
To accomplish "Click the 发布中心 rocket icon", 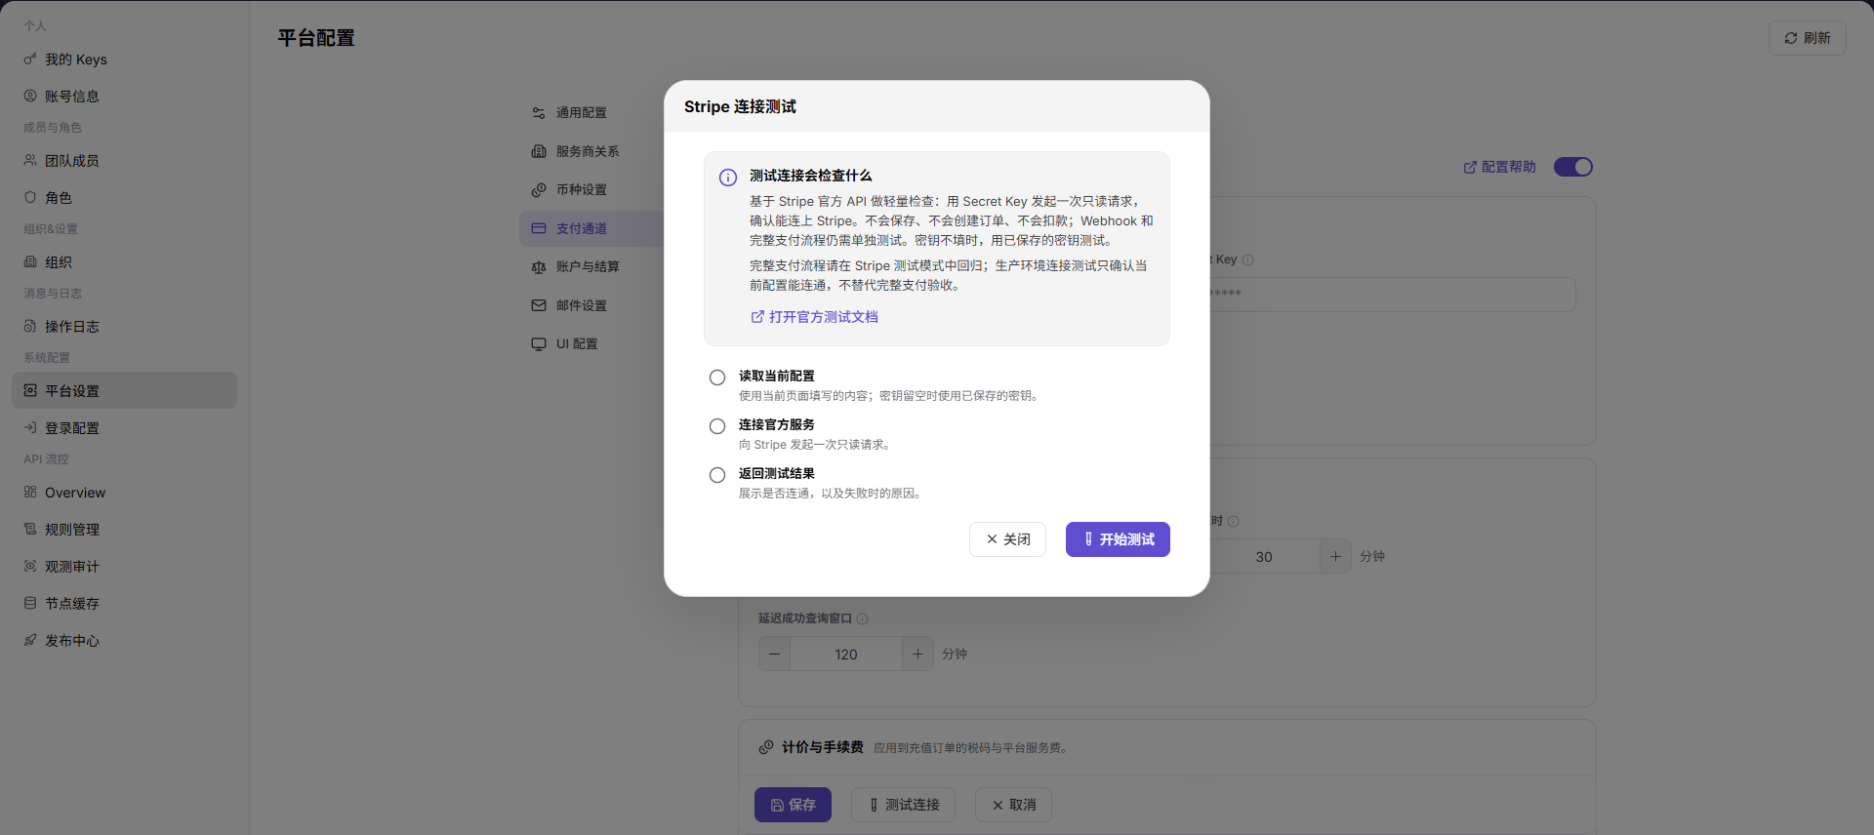I will [30, 640].
